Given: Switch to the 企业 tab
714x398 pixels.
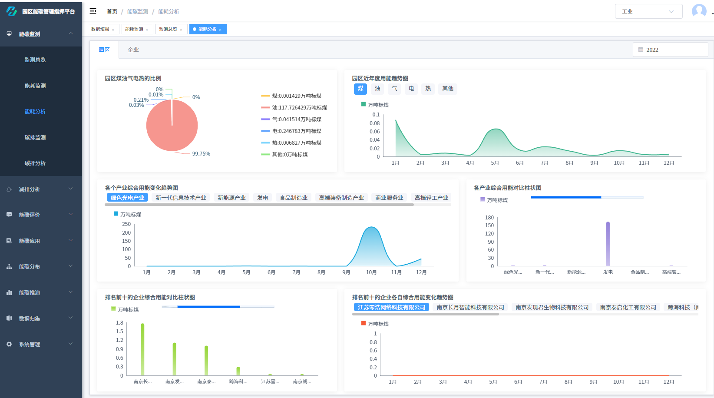Looking at the screenshot, I should tap(133, 49).
